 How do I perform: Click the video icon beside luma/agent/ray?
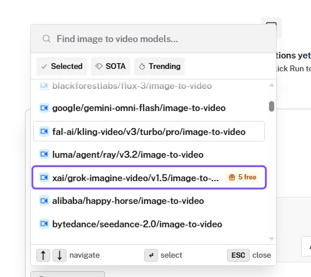44,154
